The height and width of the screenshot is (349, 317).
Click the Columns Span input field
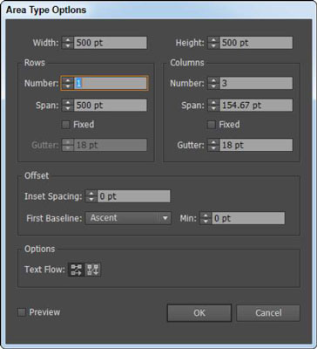point(256,105)
